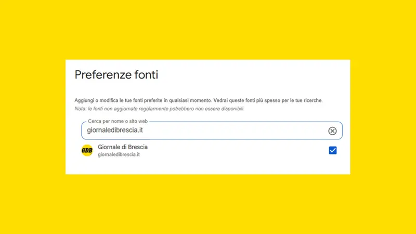Click the 'Aggiungi o modifica le tue fonti' description
The height and width of the screenshot is (234, 416).
[x=199, y=100]
